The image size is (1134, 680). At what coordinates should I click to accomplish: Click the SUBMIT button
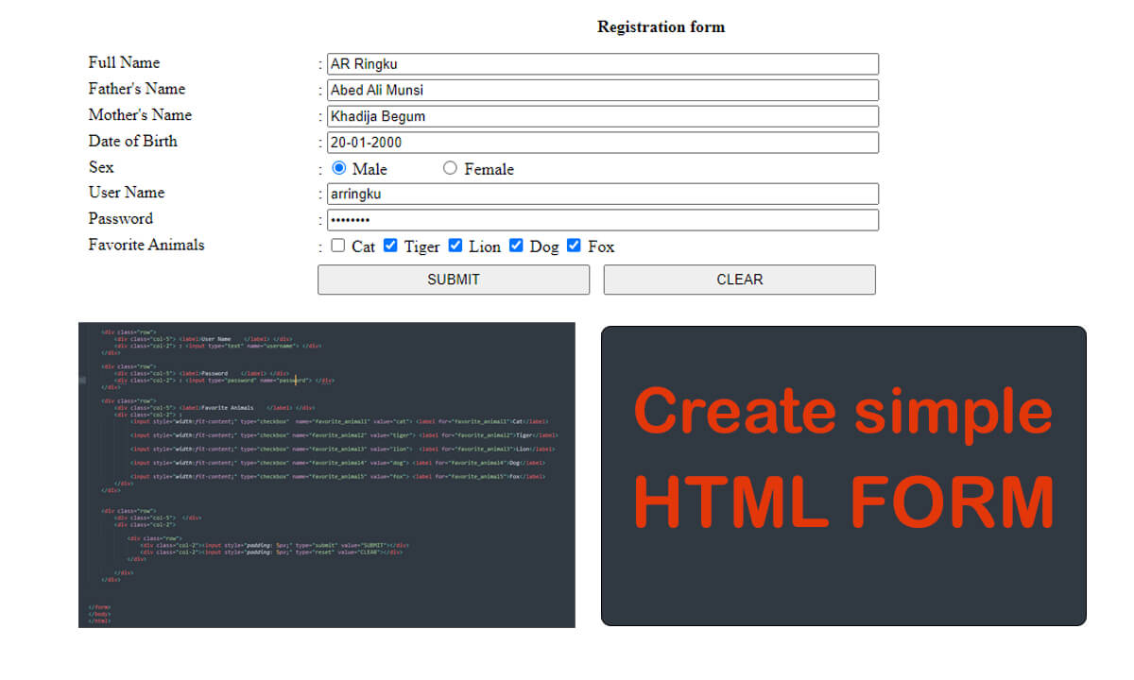pyautogui.click(x=453, y=280)
